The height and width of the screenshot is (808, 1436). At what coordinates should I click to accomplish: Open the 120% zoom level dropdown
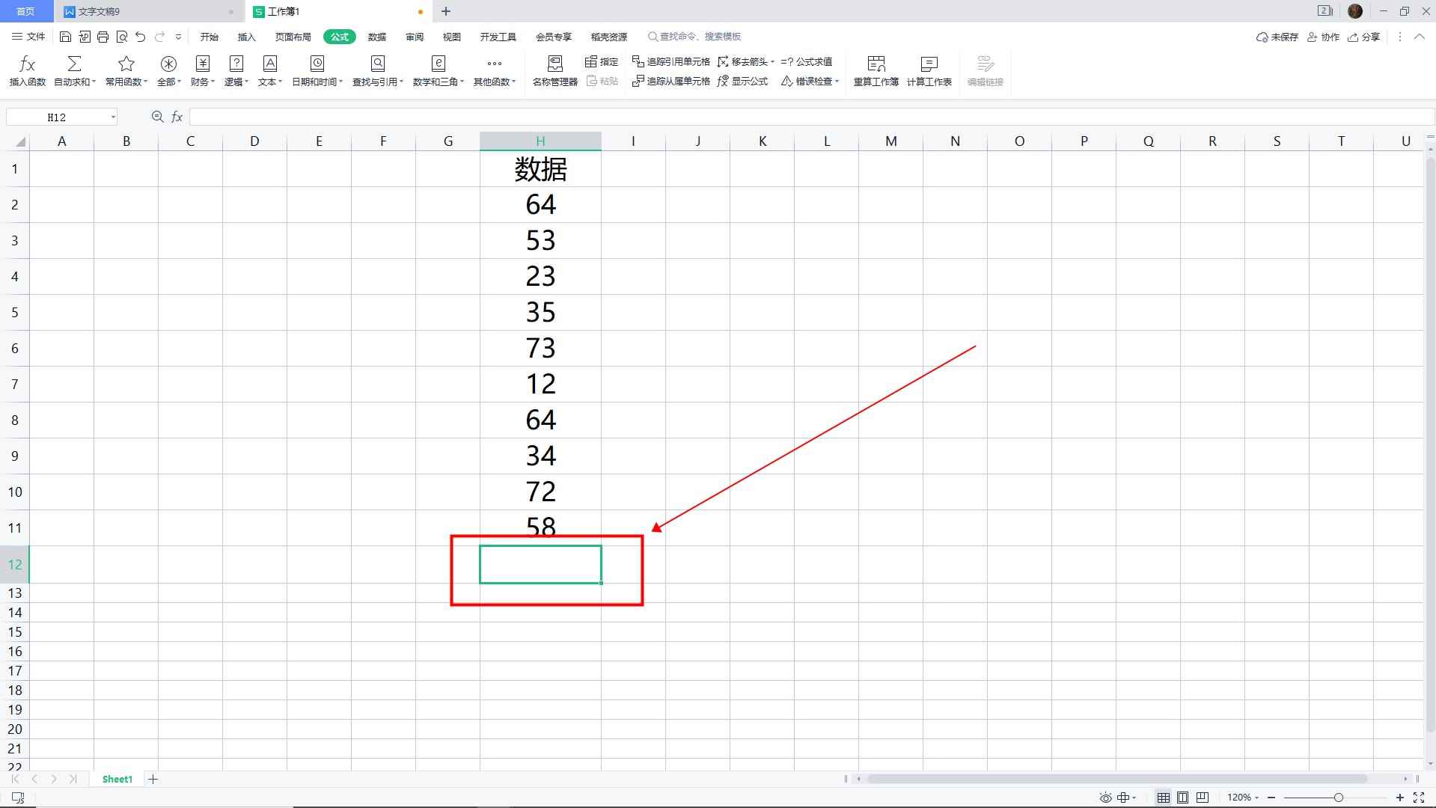1242,798
